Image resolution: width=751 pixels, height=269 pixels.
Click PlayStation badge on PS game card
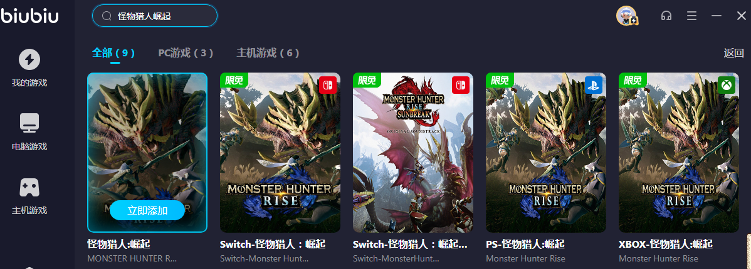[594, 85]
